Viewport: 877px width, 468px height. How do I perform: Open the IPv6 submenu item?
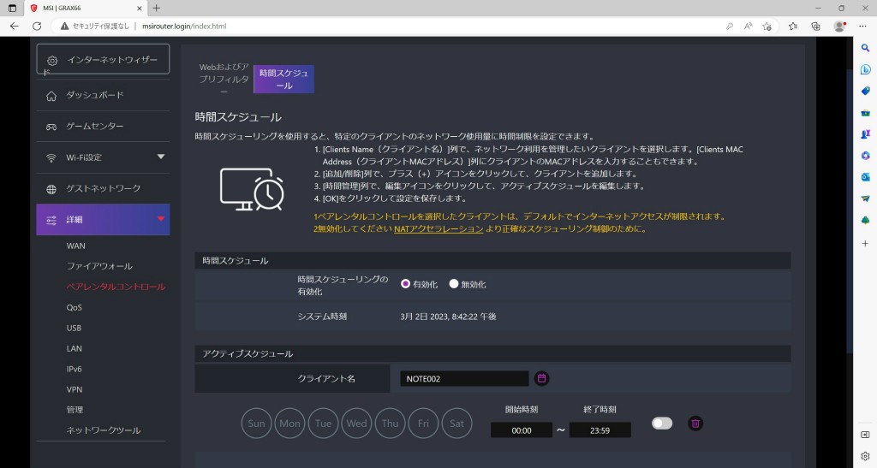pos(75,369)
